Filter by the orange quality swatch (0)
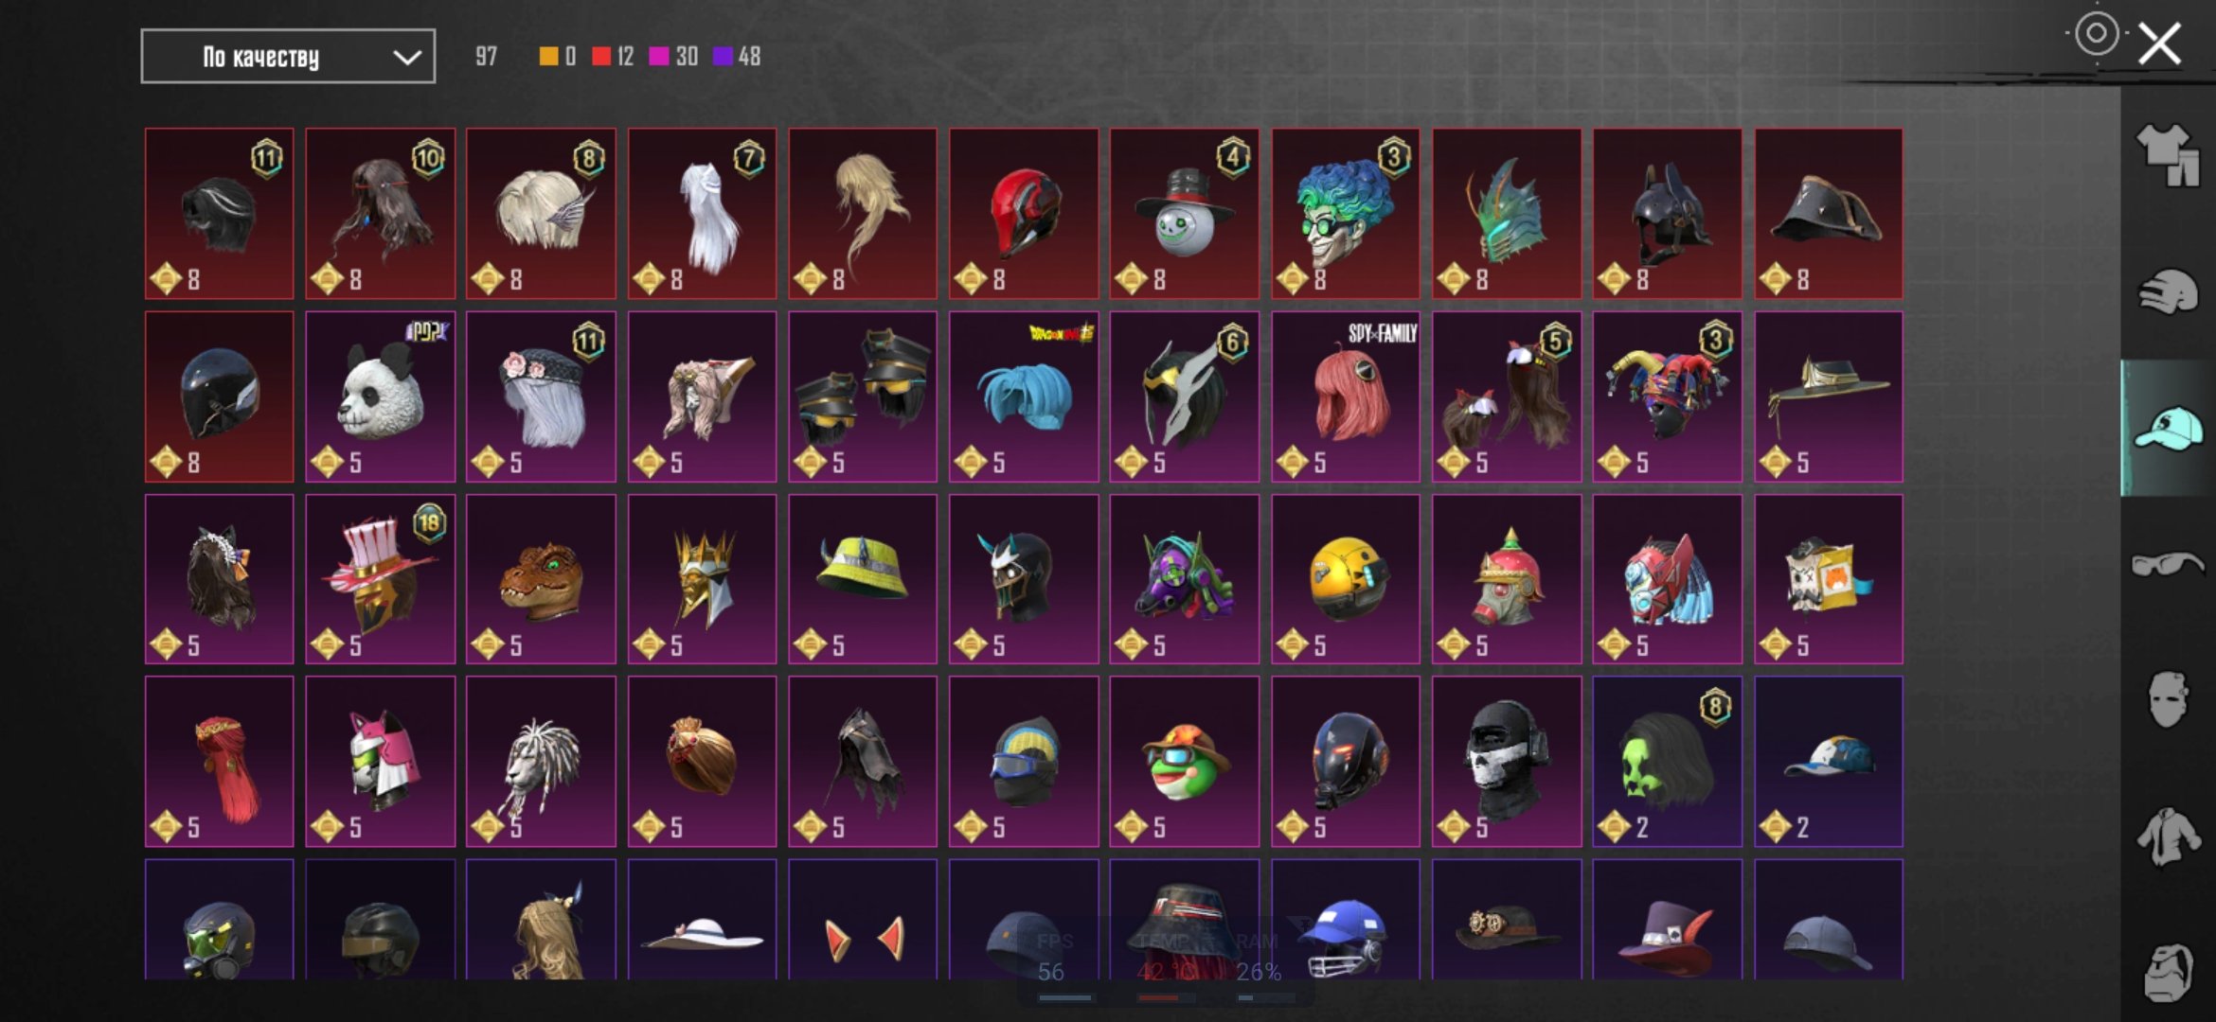Image resolution: width=2216 pixels, height=1022 pixels. [557, 57]
